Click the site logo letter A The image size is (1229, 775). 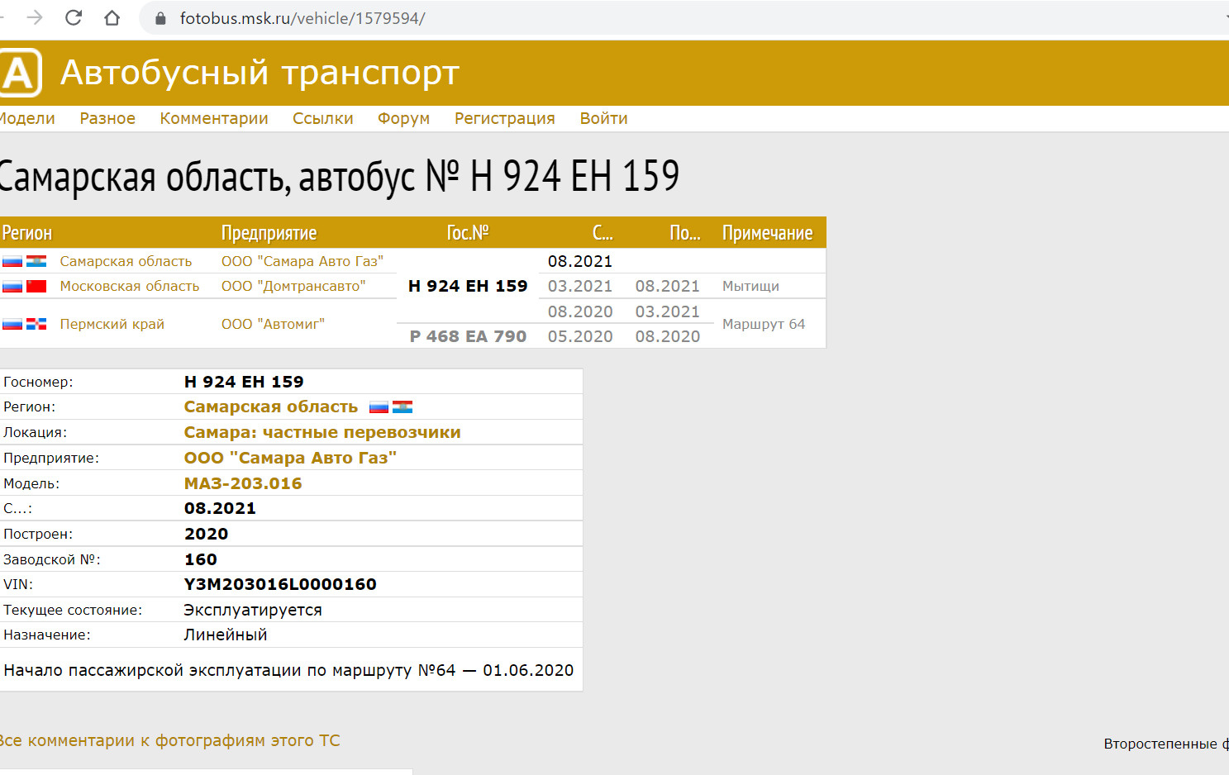click(19, 73)
